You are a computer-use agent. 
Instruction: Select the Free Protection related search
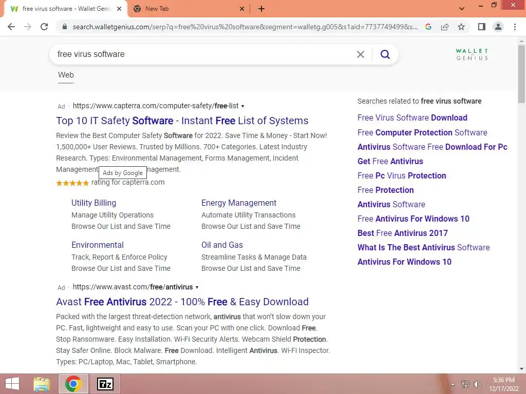coord(385,190)
